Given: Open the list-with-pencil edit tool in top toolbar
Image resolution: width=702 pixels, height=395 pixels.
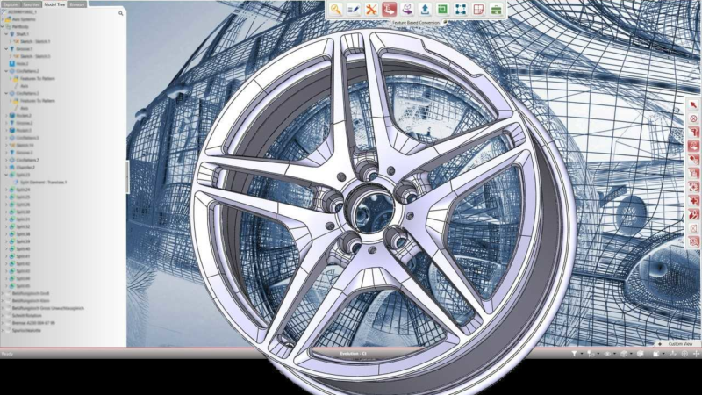Looking at the screenshot, I should click(x=354, y=10).
